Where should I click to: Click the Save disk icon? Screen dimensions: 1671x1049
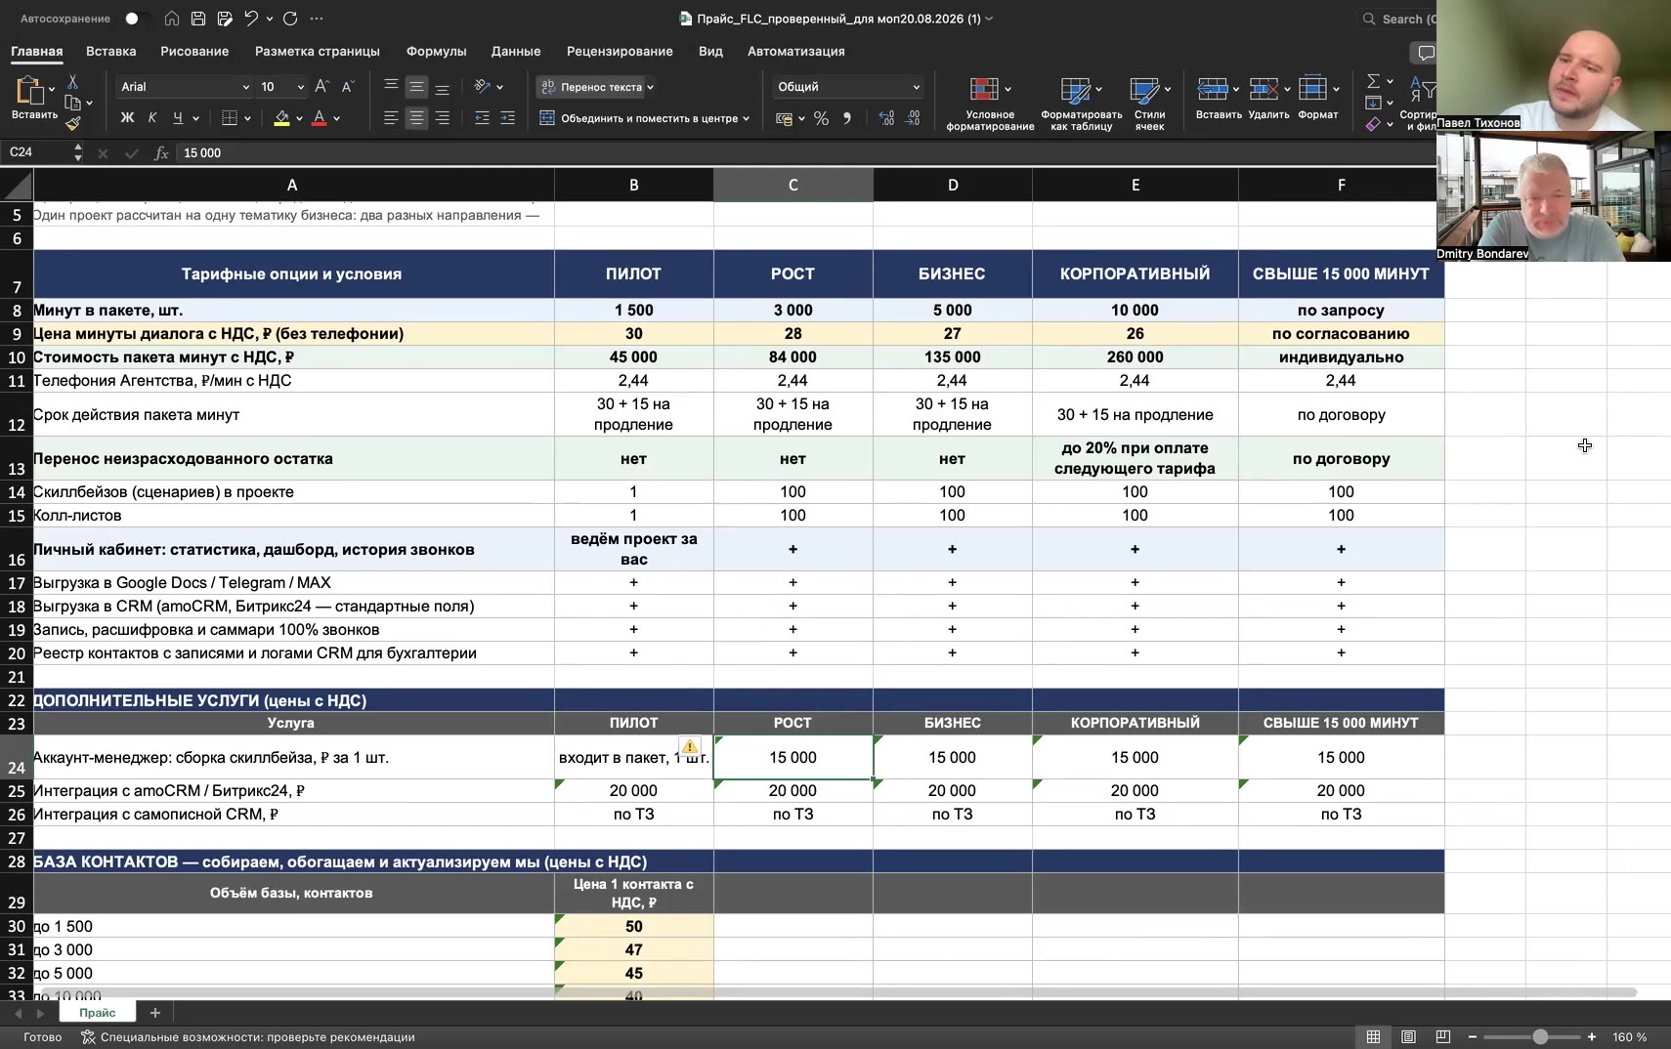pyautogui.click(x=198, y=19)
